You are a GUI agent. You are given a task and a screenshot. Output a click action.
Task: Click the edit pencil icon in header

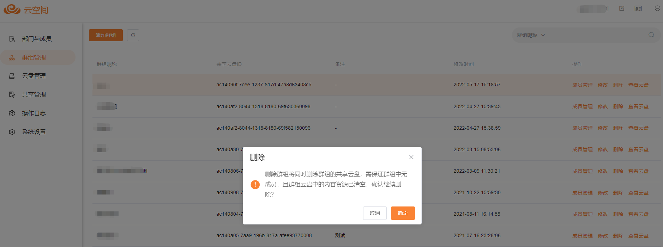[622, 8]
